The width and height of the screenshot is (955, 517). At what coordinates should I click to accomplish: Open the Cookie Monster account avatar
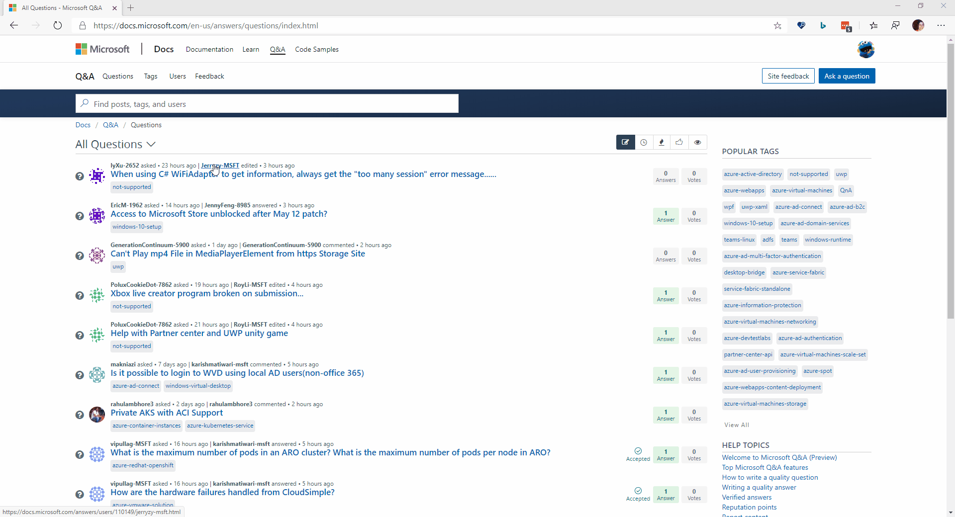coord(866,49)
